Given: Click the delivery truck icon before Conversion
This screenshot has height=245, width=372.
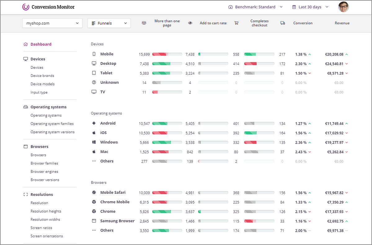Looking at the screenshot, I should pos(282,23).
